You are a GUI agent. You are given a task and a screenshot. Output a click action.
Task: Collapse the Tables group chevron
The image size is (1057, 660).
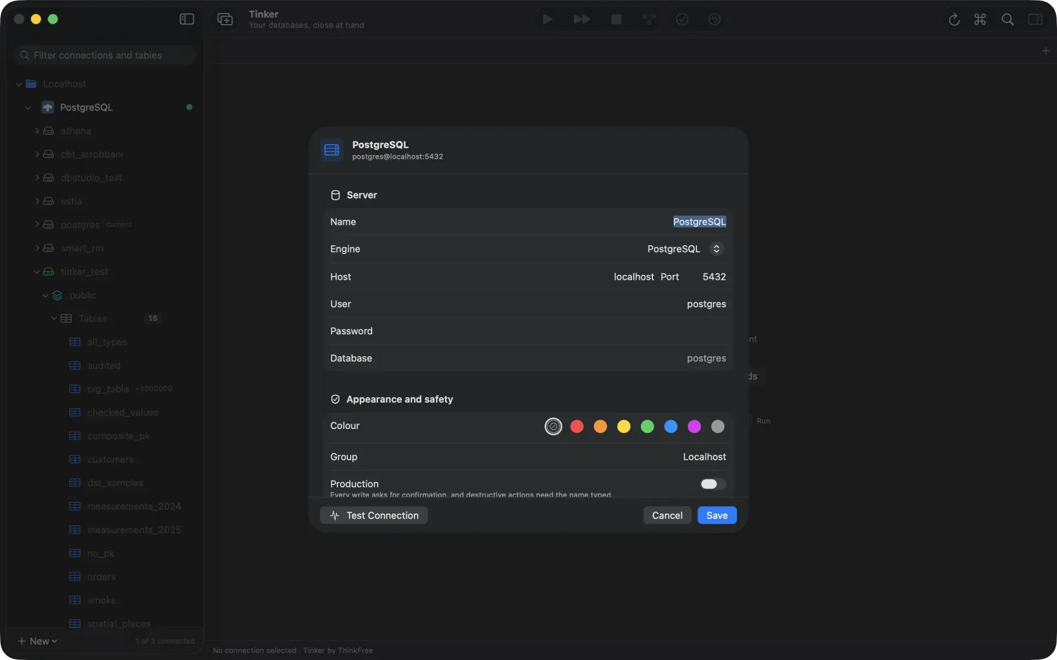[54, 318]
